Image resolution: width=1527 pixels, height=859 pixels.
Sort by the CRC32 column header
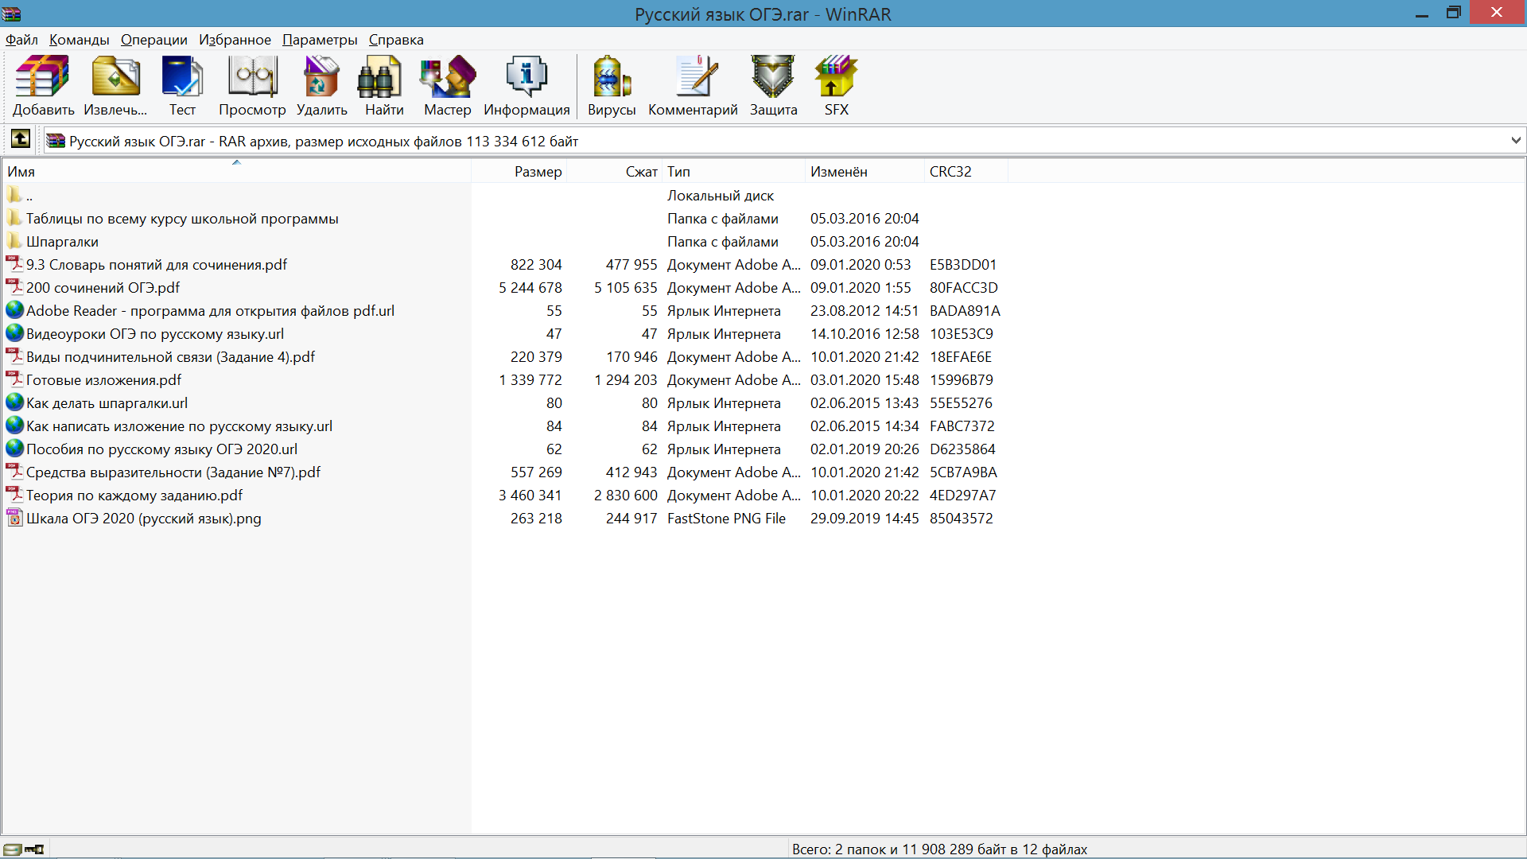966,171
